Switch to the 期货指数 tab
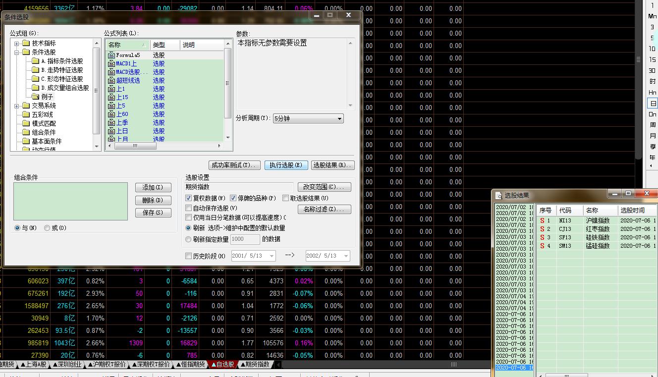The image size is (658, 377). 256,365
